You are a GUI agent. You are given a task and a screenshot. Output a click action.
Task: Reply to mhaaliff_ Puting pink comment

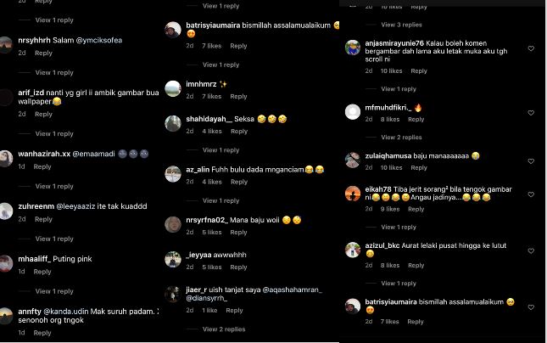click(x=42, y=272)
